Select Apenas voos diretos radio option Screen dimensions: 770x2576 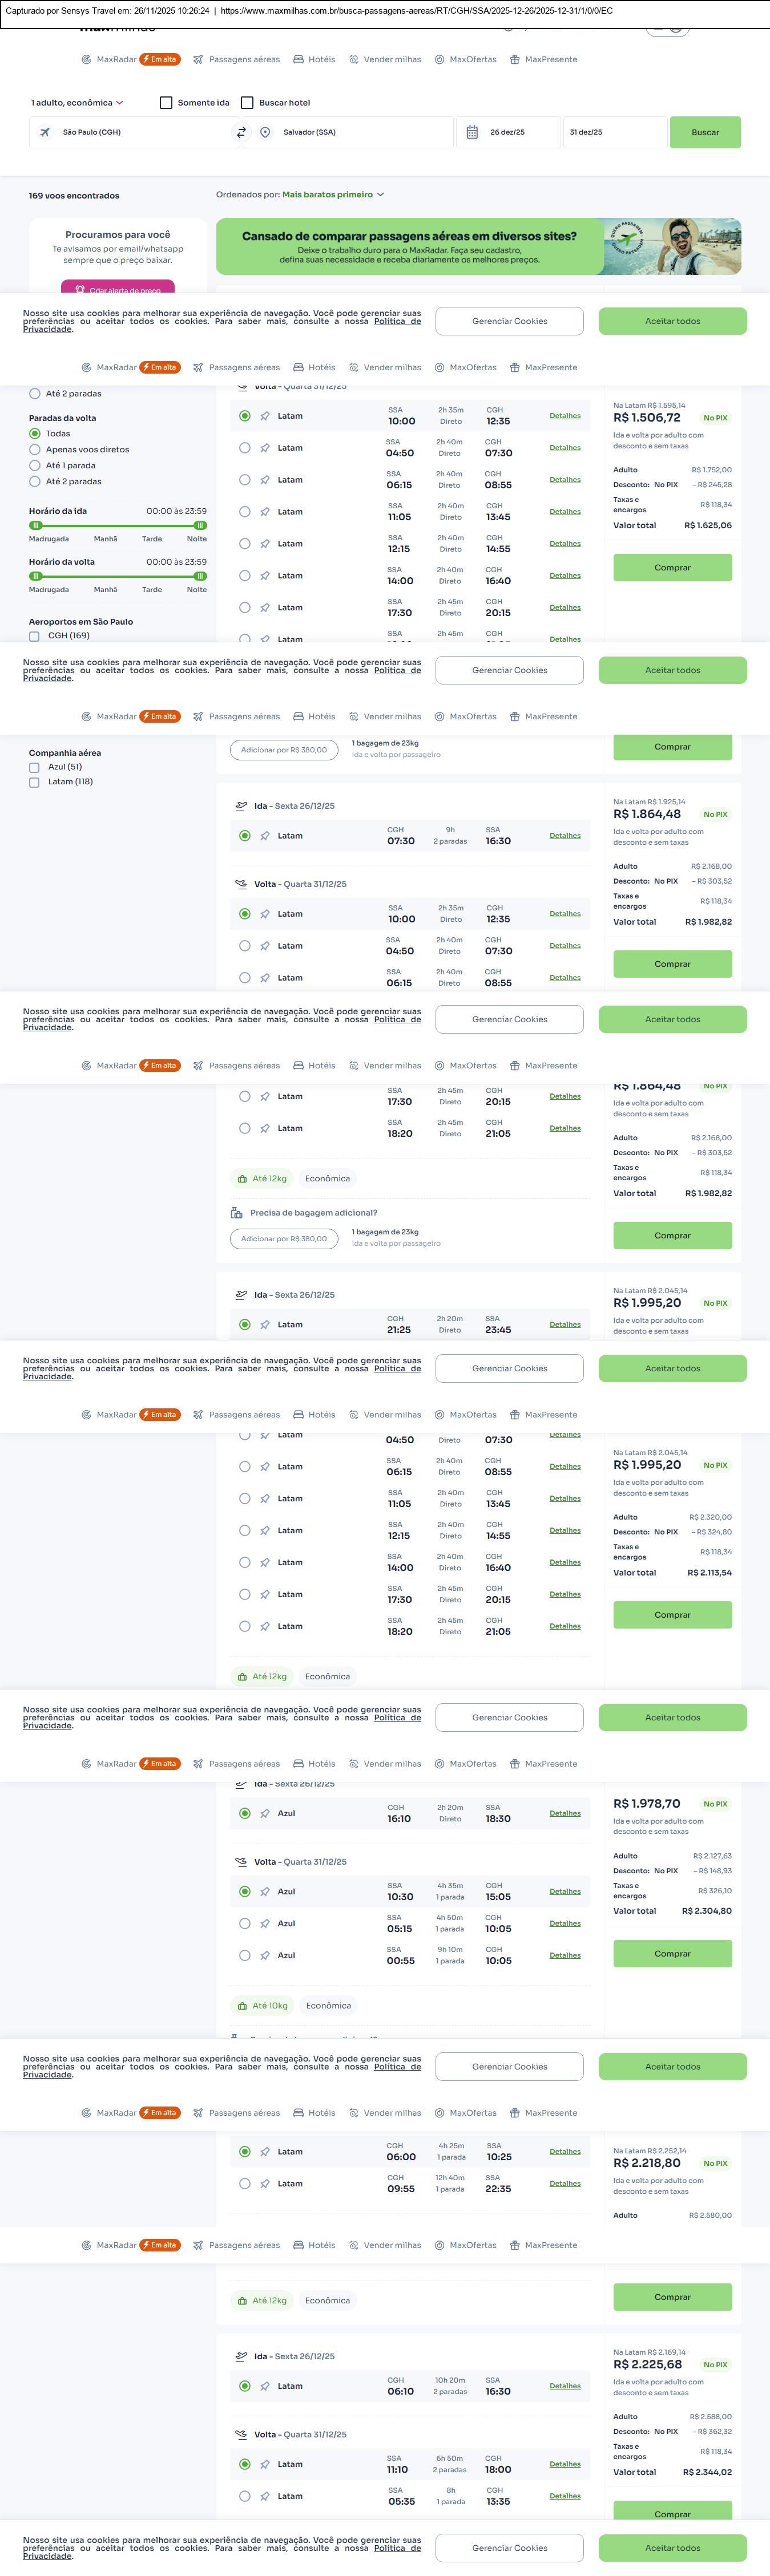pos(35,450)
